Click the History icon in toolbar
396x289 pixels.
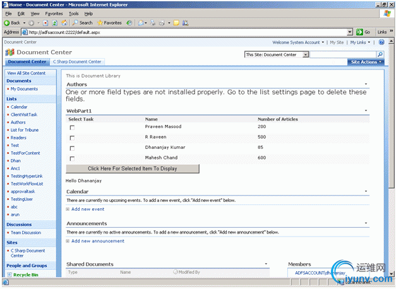[x=129, y=23]
